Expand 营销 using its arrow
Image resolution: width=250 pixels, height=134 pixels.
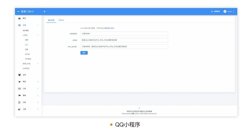click(x=38, y=95)
